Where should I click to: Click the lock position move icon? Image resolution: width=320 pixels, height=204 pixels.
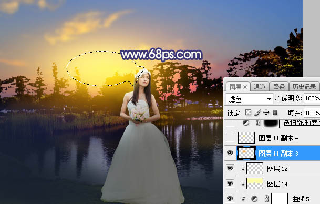(266, 113)
